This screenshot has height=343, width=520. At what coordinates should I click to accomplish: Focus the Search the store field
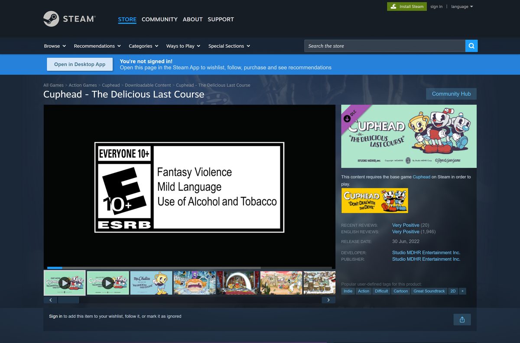click(x=385, y=46)
